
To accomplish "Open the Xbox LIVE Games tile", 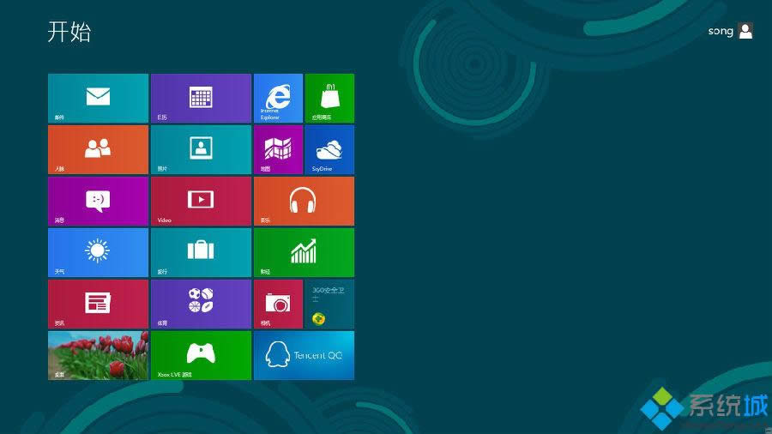I will [x=201, y=355].
